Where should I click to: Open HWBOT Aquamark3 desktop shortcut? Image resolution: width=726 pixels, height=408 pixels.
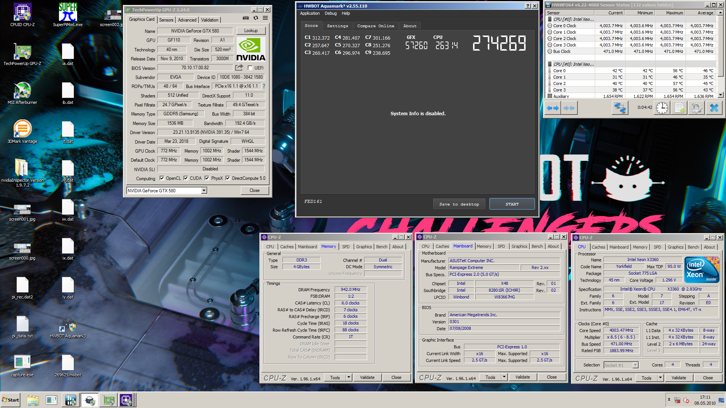click(x=68, y=327)
